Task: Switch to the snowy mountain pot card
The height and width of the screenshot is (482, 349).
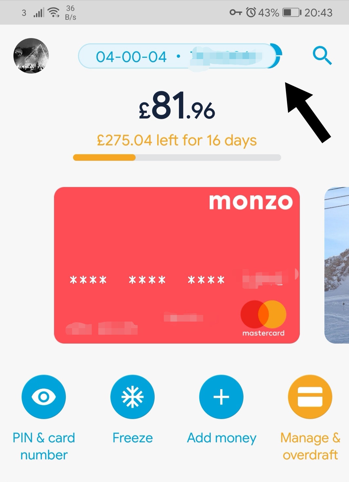Action: [337, 265]
